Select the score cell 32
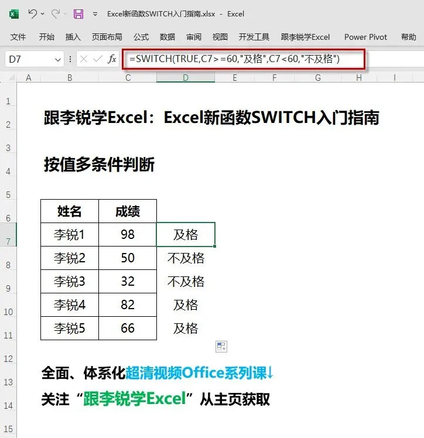 click(128, 282)
